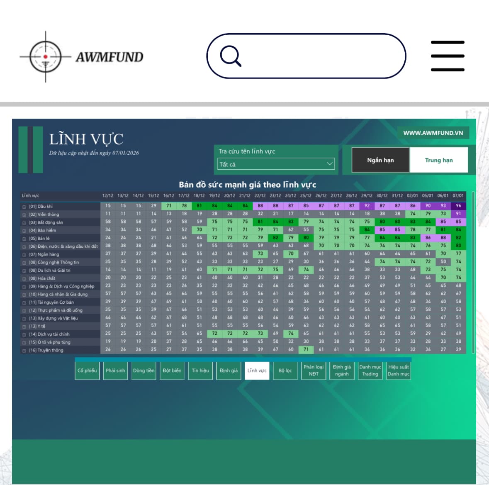Click the [06] Điện, nước & xăng dầu row label
This screenshot has width=489, height=485.
tap(63, 247)
